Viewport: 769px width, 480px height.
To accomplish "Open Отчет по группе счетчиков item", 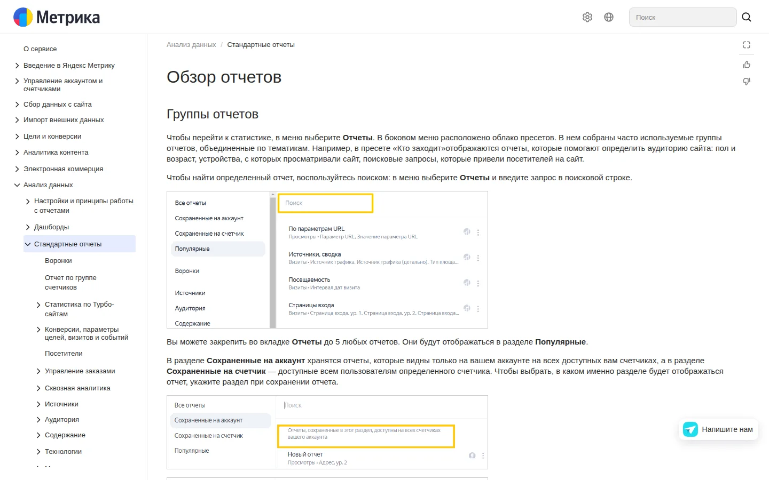I will coord(70,283).
